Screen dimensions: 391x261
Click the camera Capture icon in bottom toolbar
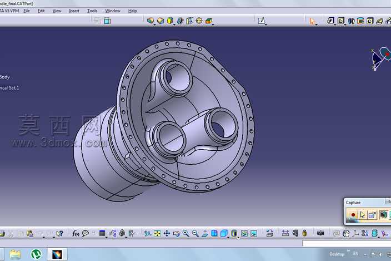coord(320,233)
